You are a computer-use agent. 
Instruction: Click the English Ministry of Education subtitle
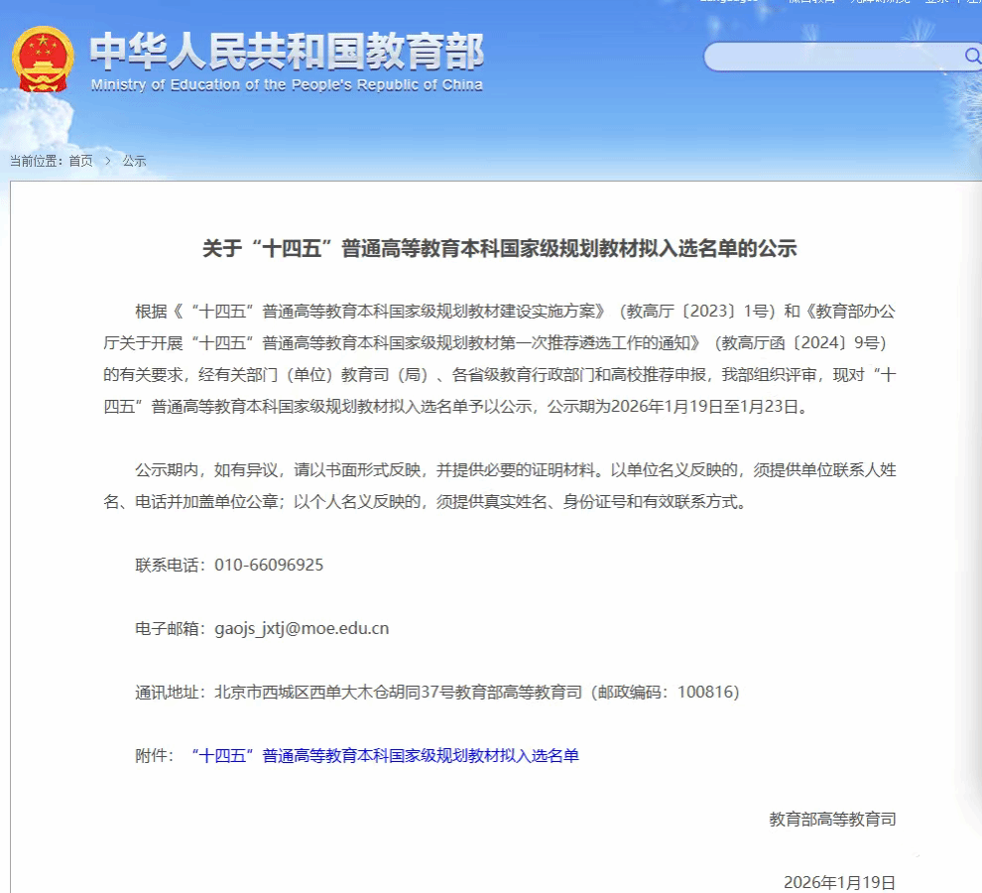click(287, 85)
